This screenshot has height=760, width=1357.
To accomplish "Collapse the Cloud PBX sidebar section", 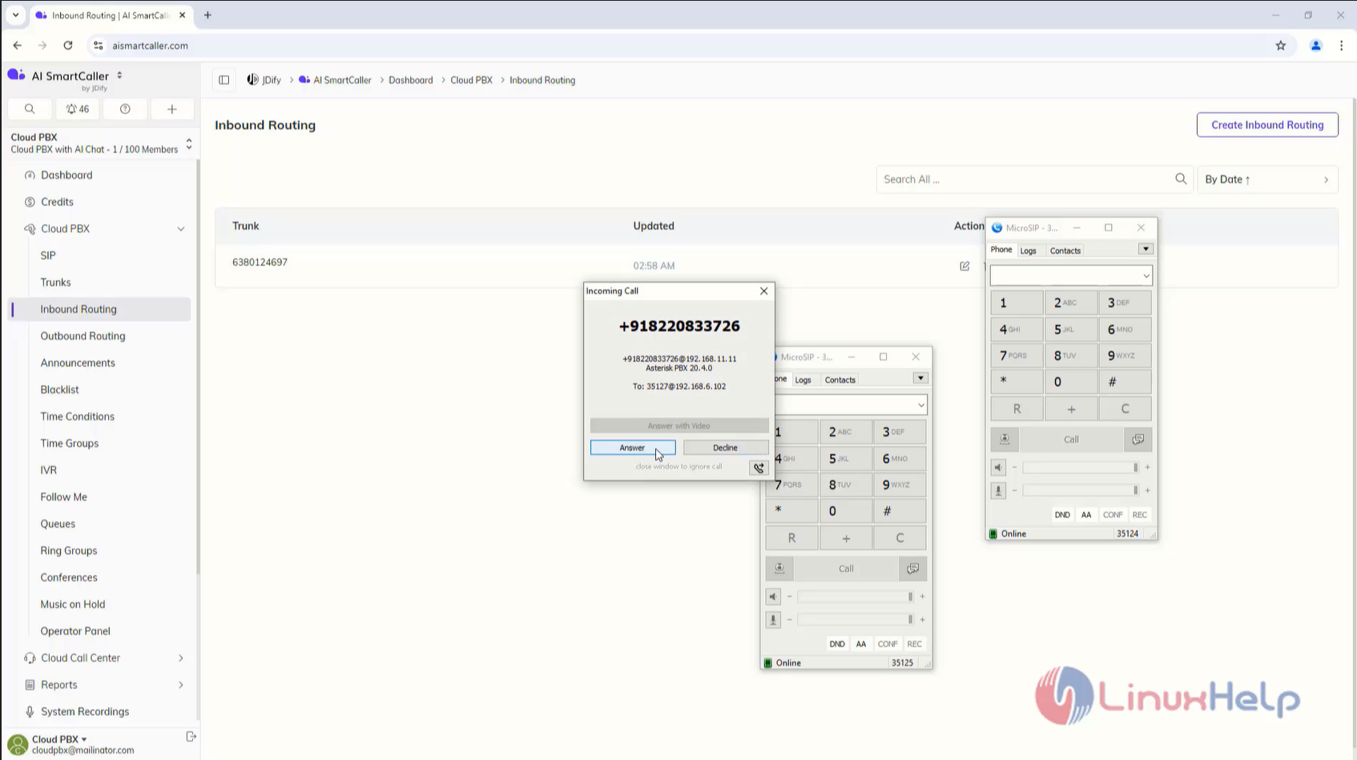I will pyautogui.click(x=181, y=229).
